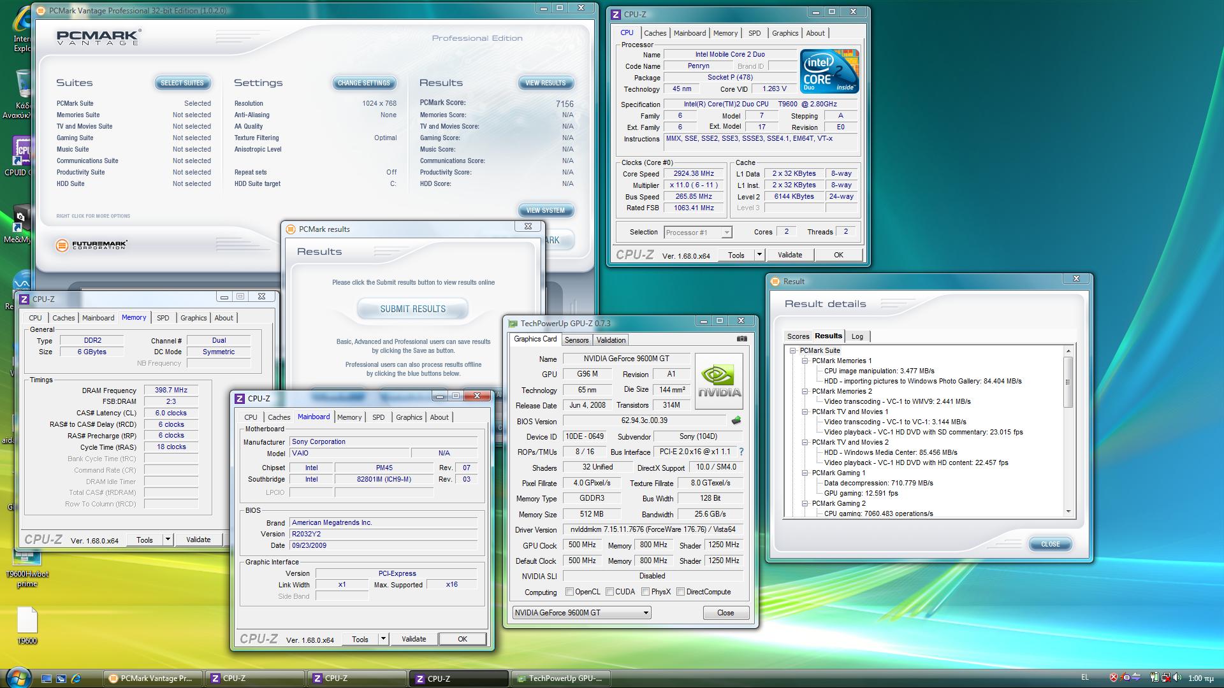Switch to Scores tab in Result details
The image size is (1224, 688).
pyautogui.click(x=798, y=336)
